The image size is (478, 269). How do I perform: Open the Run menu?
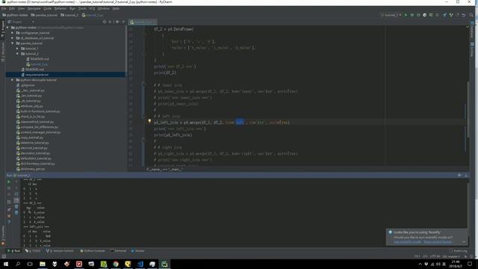point(72,8)
